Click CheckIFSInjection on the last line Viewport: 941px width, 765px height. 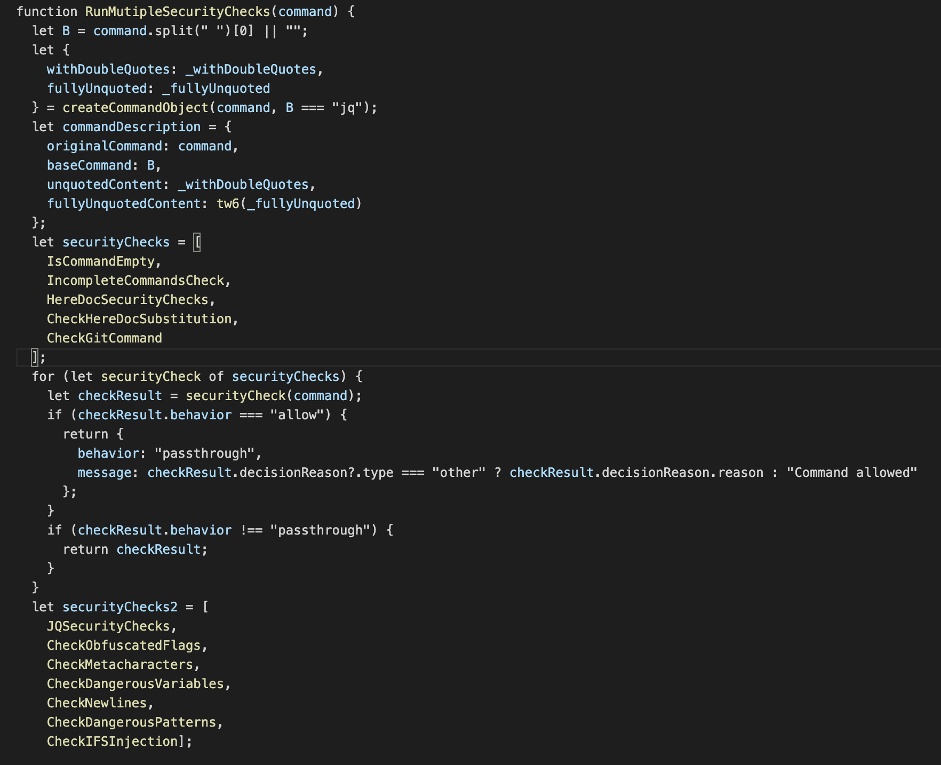[112, 742]
